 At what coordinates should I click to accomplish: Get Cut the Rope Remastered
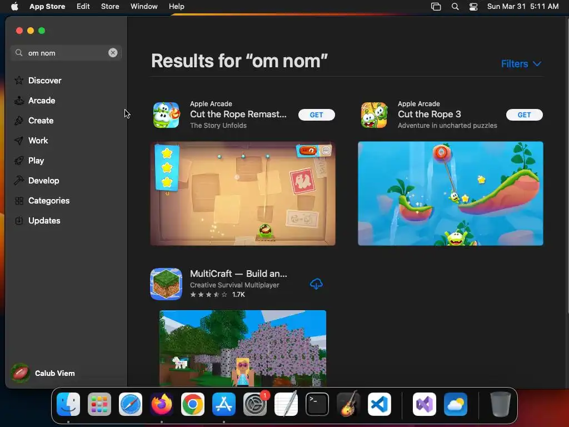(x=316, y=115)
